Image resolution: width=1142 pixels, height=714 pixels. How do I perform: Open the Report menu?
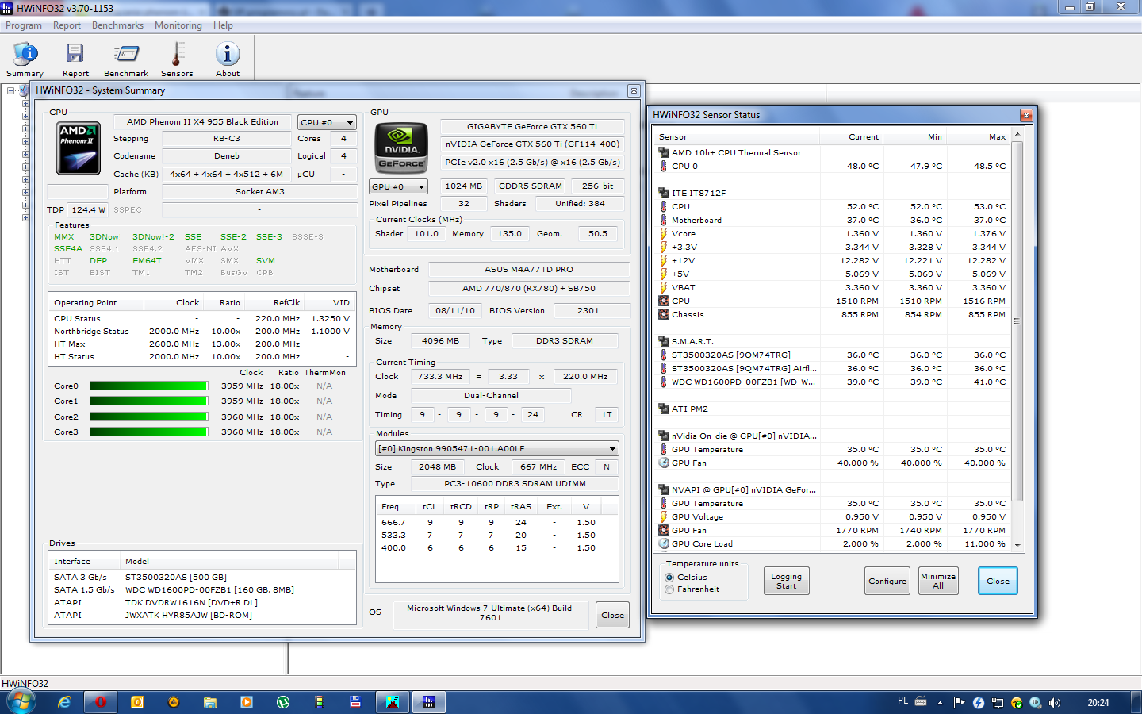[x=67, y=25]
